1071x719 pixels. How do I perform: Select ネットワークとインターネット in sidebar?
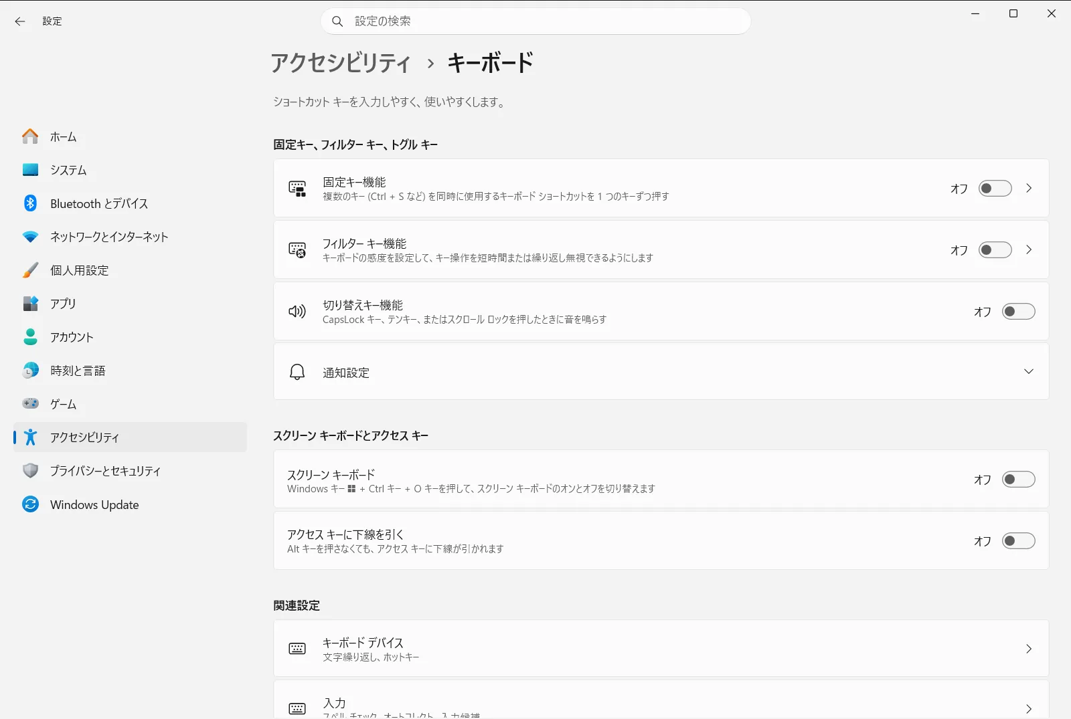point(130,237)
